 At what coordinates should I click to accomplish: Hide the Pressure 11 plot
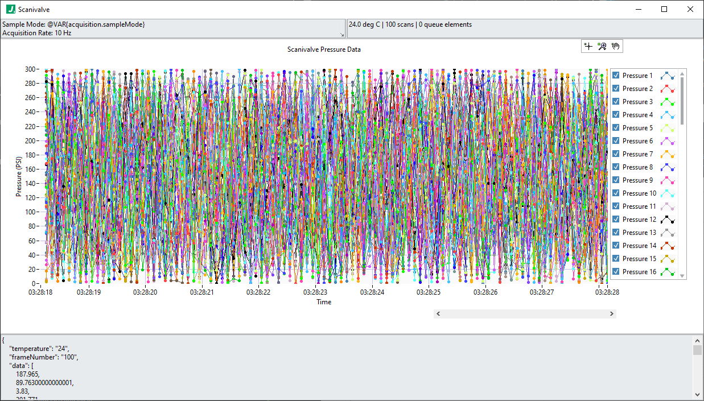tap(616, 206)
